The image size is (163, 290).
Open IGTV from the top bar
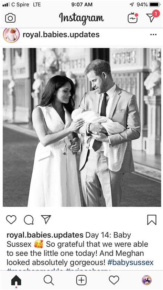pyautogui.click(x=133, y=18)
